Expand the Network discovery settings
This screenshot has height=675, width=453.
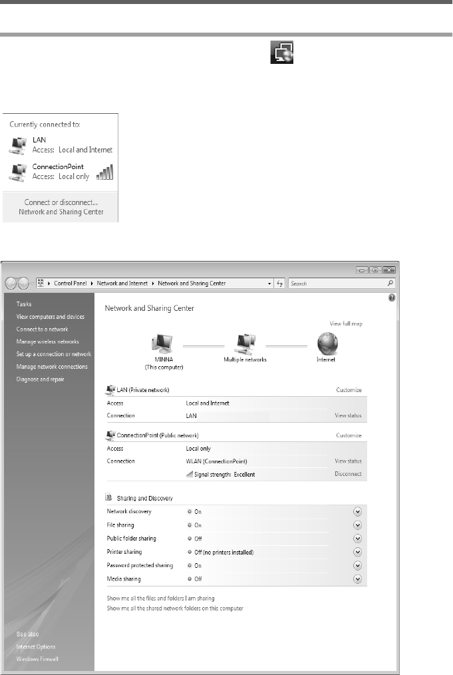357,512
